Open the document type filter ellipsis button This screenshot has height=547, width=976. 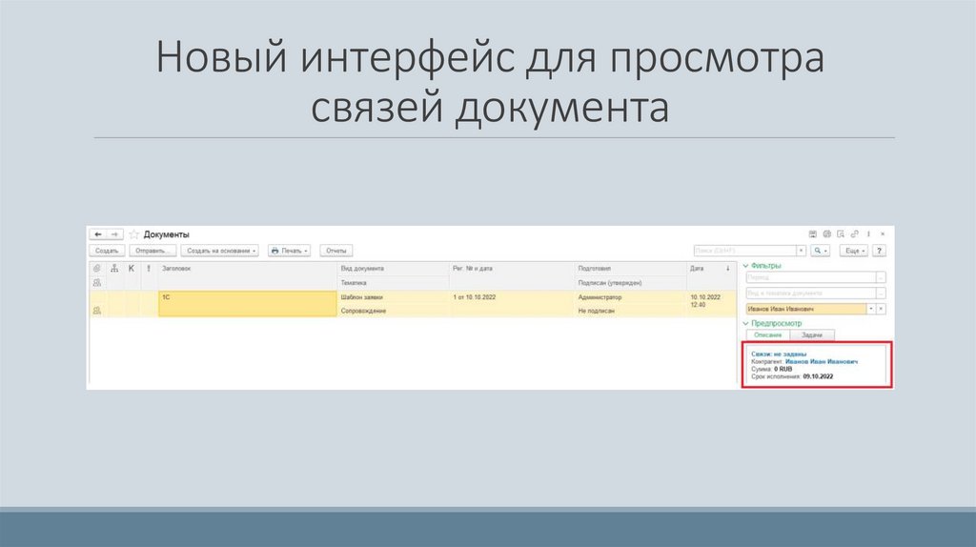[881, 294]
